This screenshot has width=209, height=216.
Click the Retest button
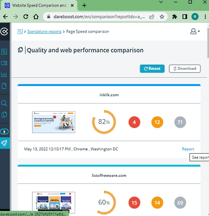[x=152, y=68]
